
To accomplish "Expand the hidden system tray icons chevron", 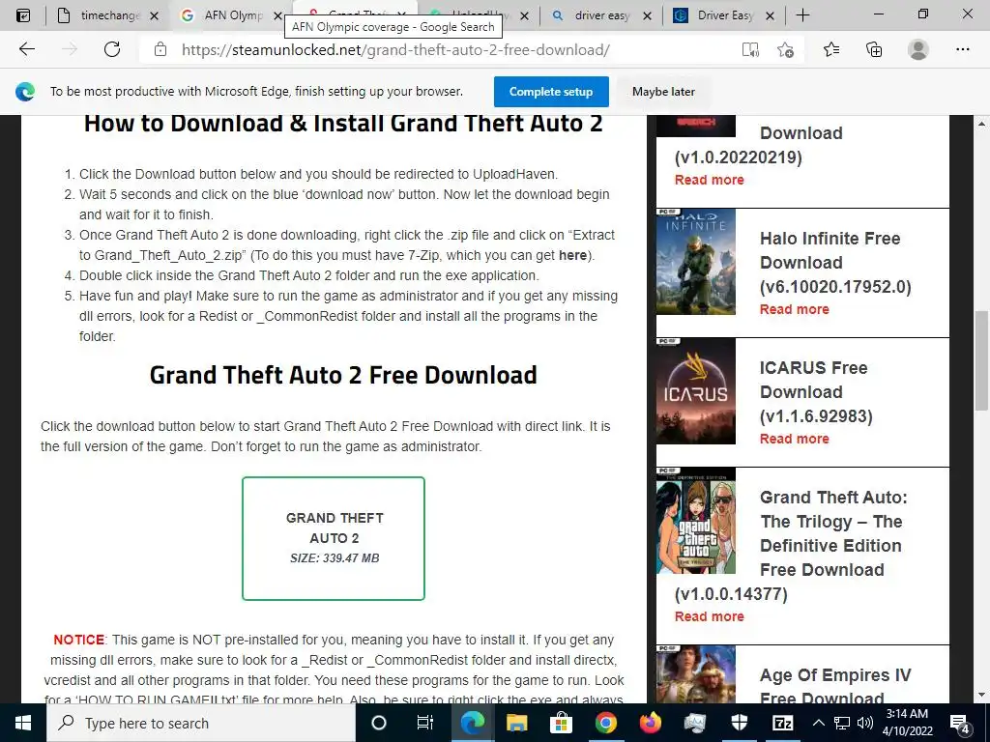I will (818, 723).
